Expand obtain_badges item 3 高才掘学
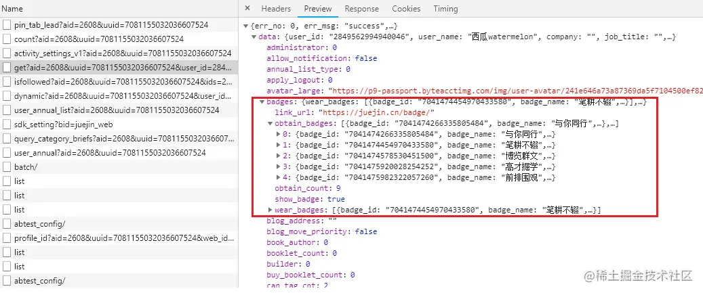Viewport: 703px width, 293px height. coord(279,167)
